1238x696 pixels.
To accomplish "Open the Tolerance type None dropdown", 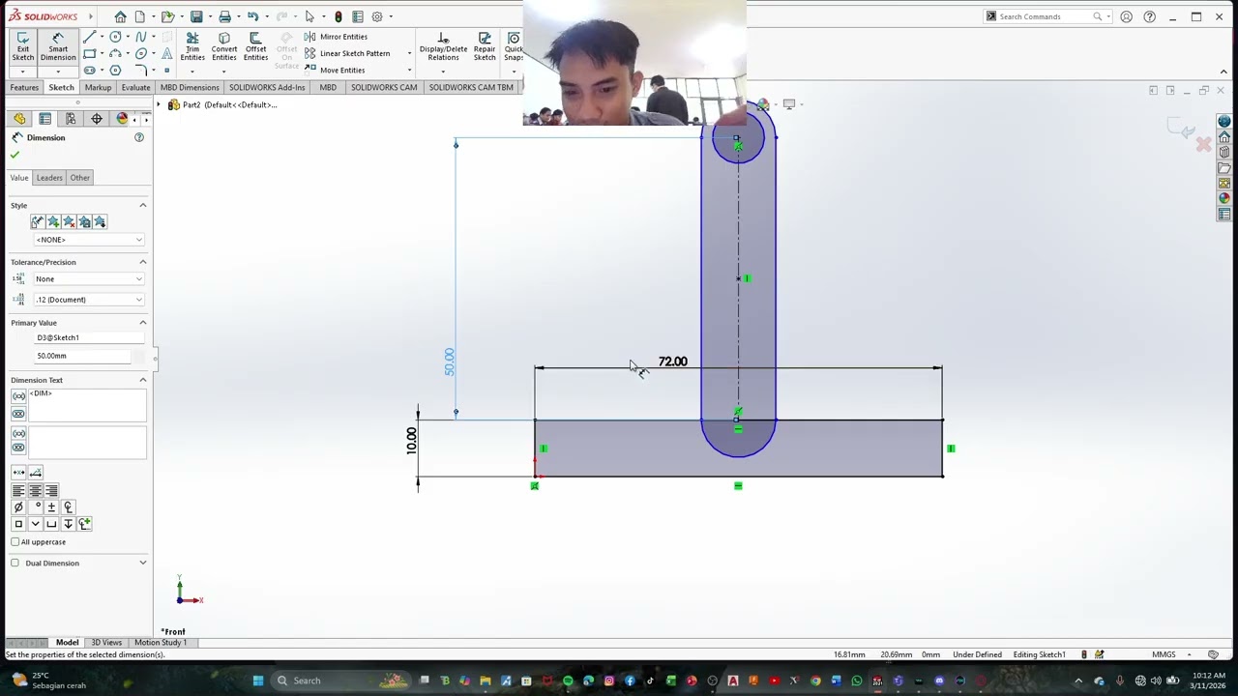I will 88,278.
